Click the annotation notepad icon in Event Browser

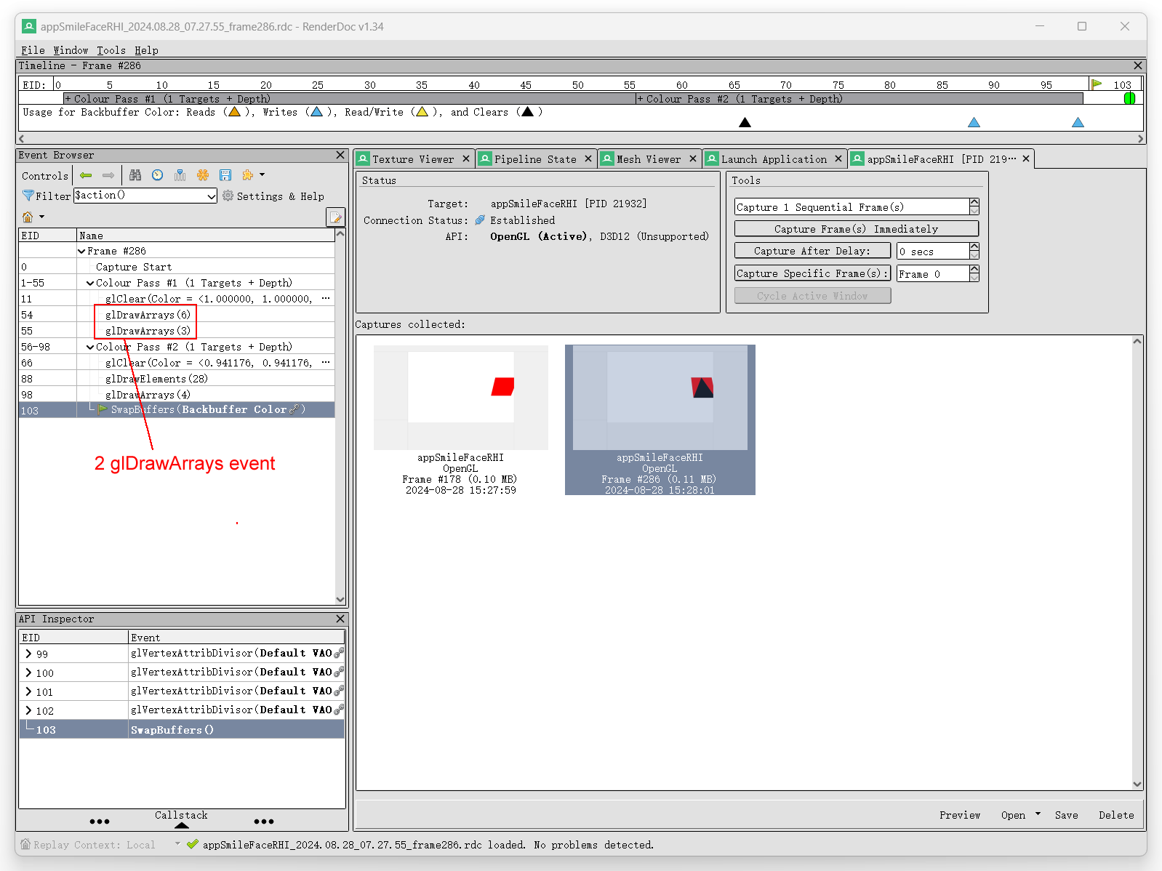click(335, 217)
